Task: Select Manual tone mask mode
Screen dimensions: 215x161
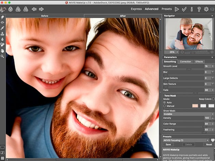Action: tap(165, 106)
